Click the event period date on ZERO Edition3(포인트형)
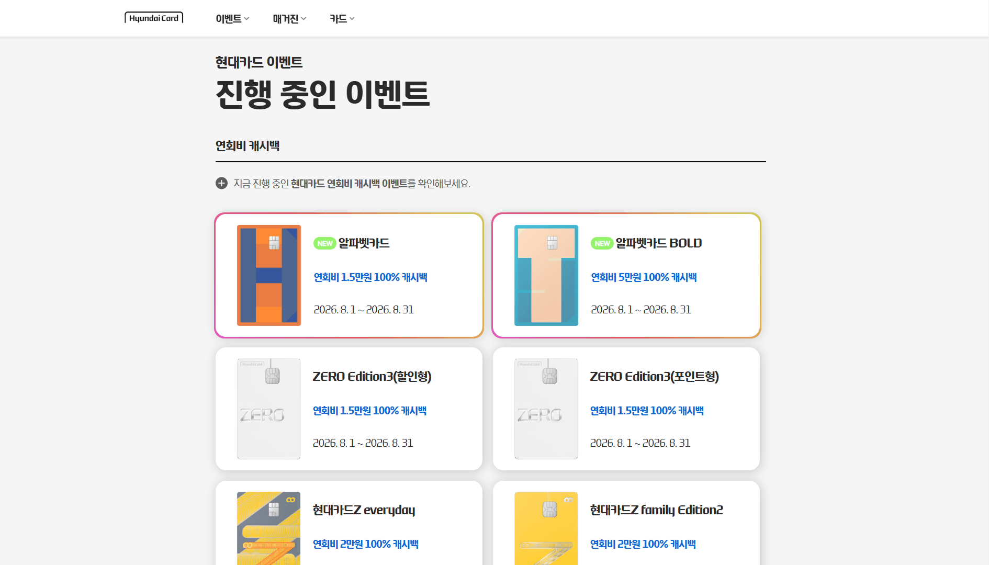This screenshot has height=565, width=989. [x=640, y=443]
